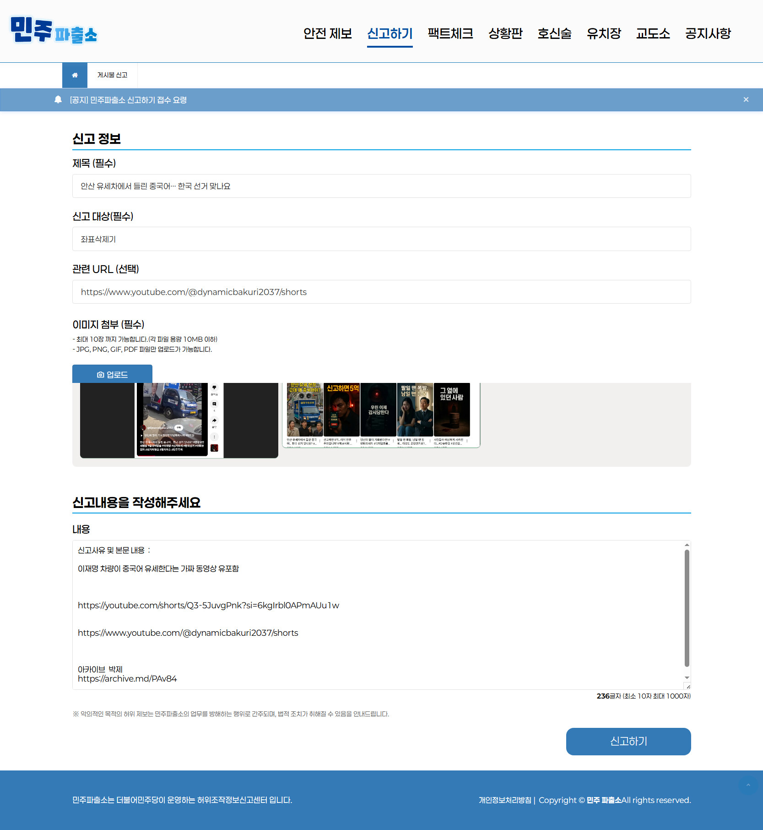Click the 이미지 첨부 (필수) label
Screen dimensions: 763x830
pos(108,324)
